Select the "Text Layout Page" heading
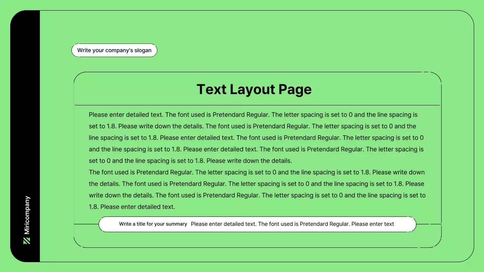Screen dimensions: 484x272 (254, 90)
